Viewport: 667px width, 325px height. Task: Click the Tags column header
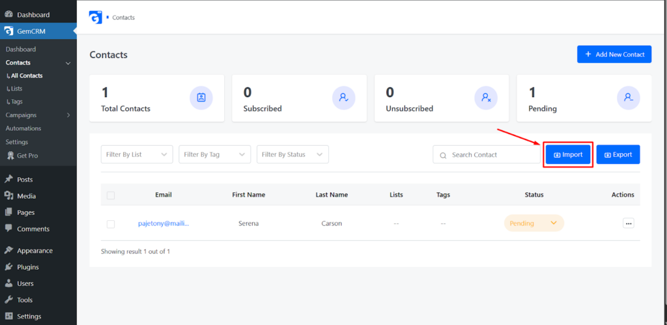click(x=443, y=195)
